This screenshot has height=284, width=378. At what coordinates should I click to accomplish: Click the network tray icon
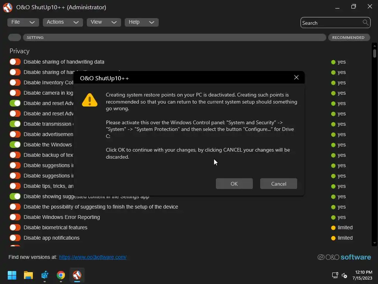[335, 275]
